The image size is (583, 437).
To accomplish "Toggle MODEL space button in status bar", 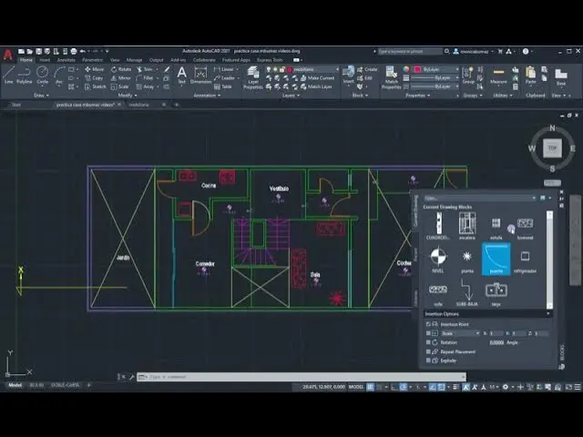I will point(356,387).
